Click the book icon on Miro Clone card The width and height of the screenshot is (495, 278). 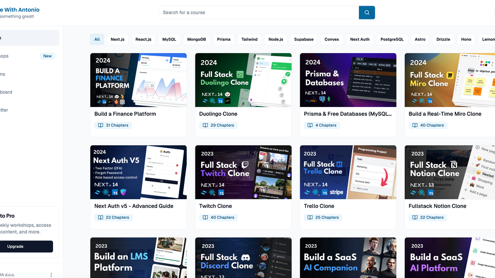pos(415,125)
